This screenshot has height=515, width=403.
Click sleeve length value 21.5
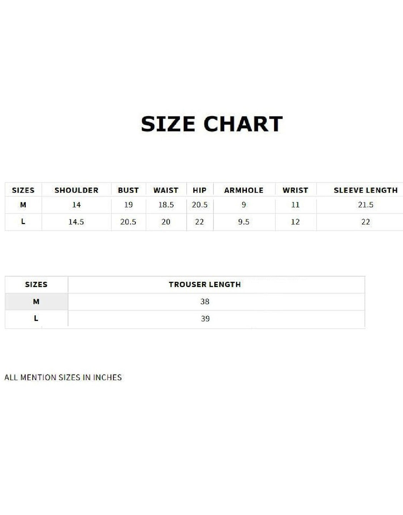tap(365, 205)
